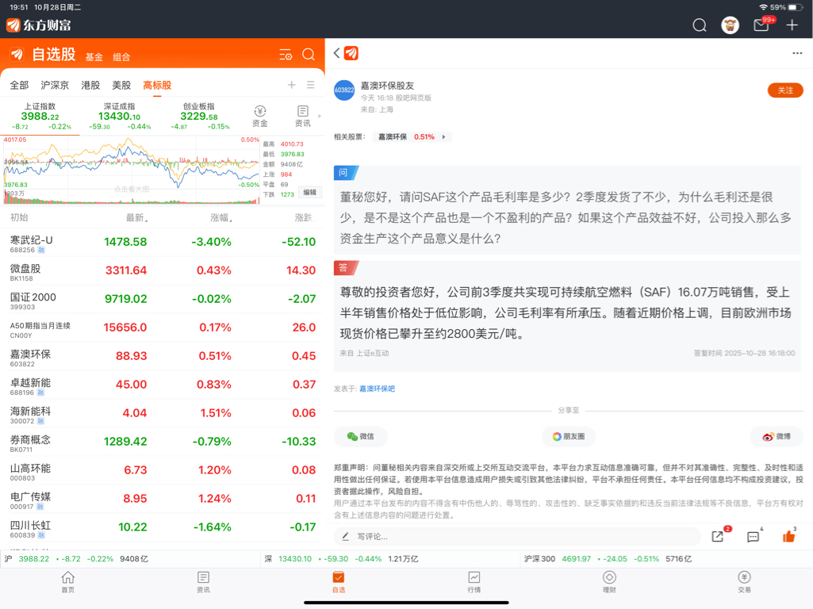
Task: Select the 全部 watchlist group tab
Action: (x=19, y=85)
